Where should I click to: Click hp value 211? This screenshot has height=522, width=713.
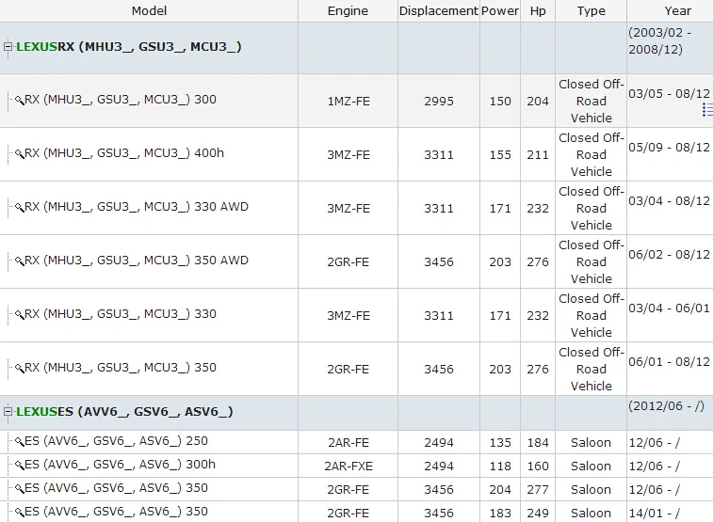point(538,155)
